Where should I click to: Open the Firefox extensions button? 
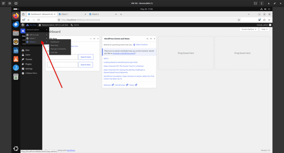(x=264, y=20)
